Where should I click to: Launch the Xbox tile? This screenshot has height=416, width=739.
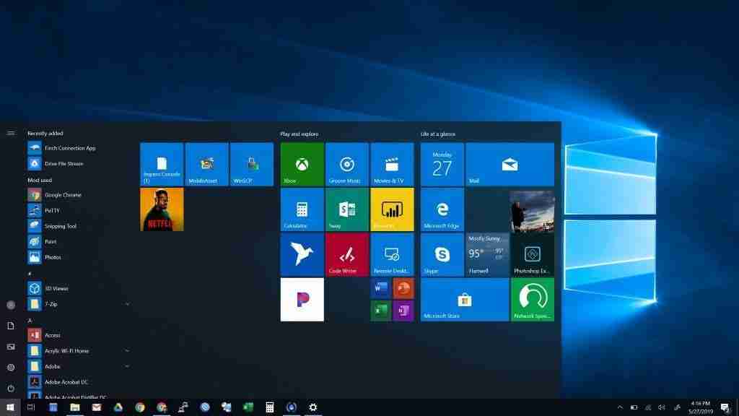[x=302, y=164]
